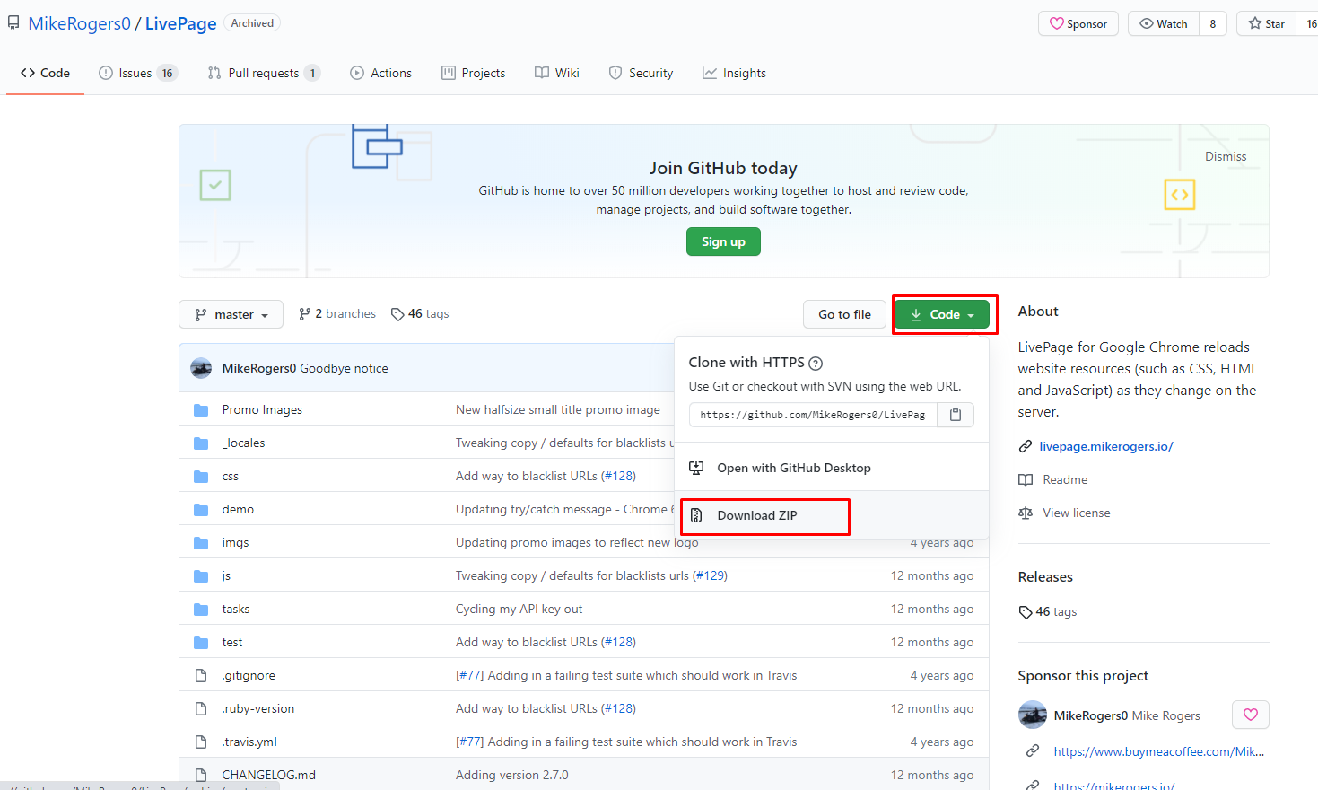Click the HTTPS clone URL field

coord(813,415)
